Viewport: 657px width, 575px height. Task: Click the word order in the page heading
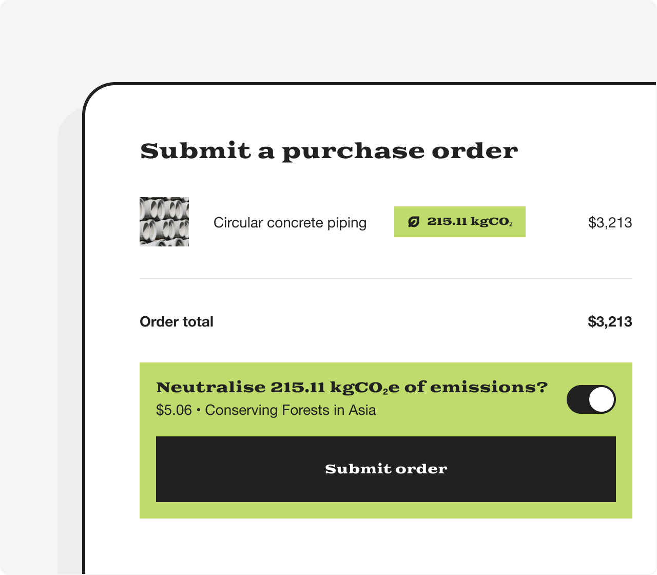click(474, 151)
